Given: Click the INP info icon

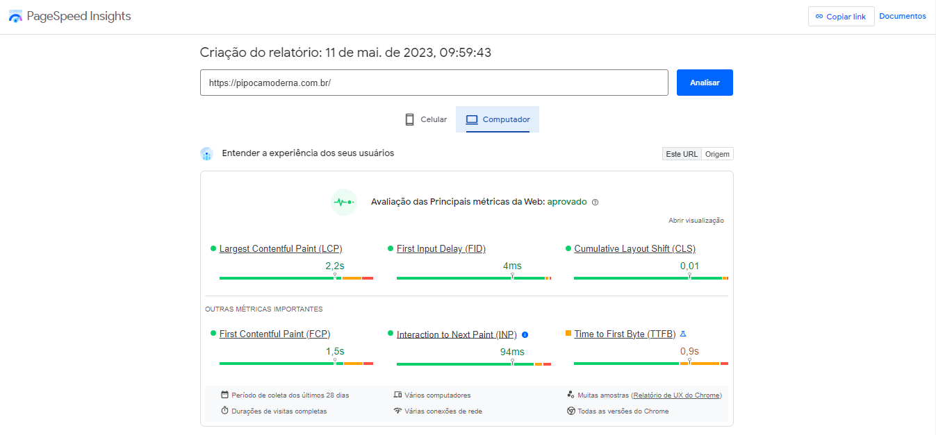Looking at the screenshot, I should click(525, 334).
